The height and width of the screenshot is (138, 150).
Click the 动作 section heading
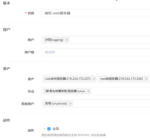click(x=6, y=120)
